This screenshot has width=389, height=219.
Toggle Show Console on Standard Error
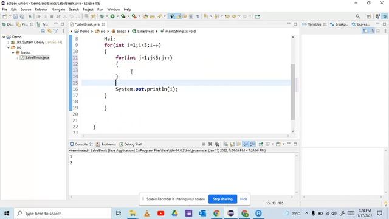click(252, 144)
